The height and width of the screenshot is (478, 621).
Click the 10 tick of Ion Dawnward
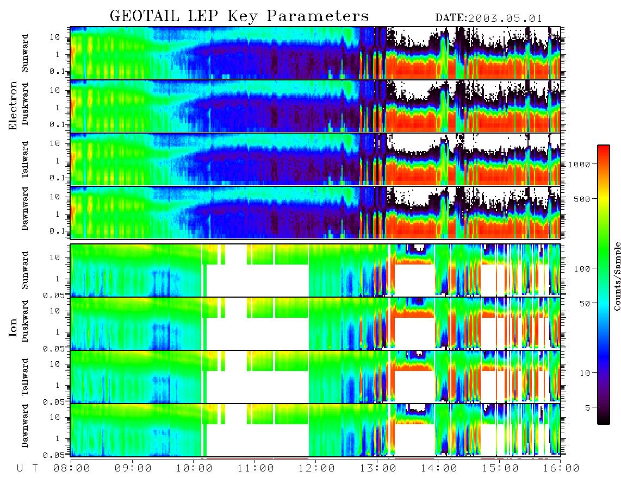click(x=55, y=418)
